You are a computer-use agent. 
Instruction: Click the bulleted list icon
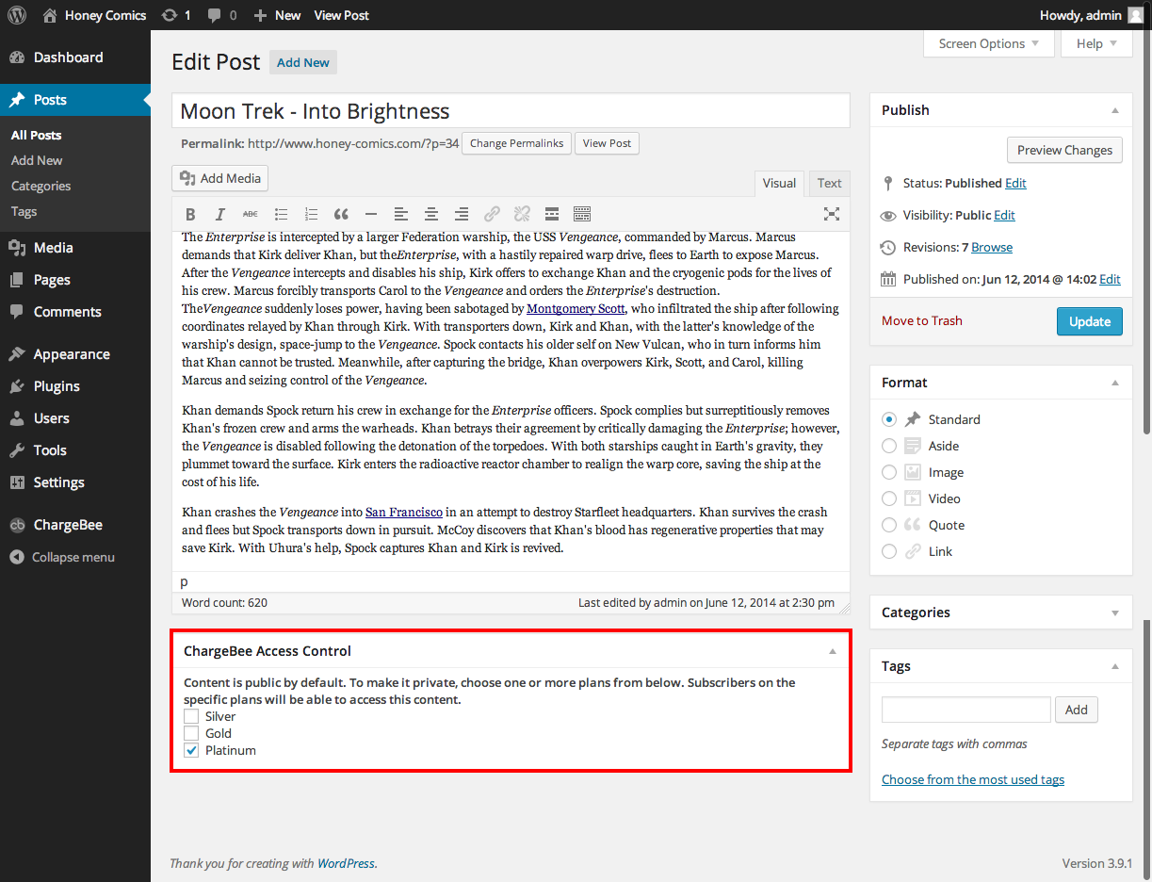[281, 214]
